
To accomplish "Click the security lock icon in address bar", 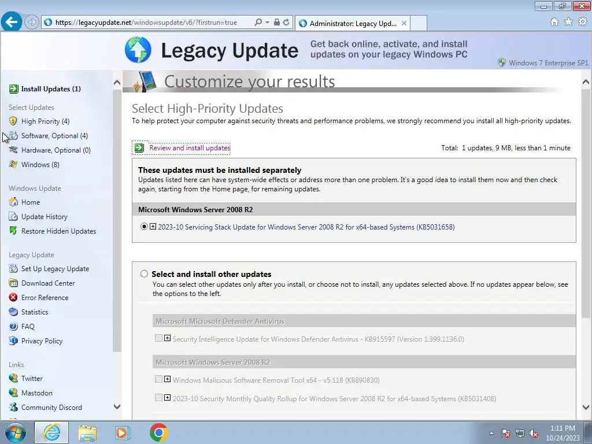I will (277, 23).
